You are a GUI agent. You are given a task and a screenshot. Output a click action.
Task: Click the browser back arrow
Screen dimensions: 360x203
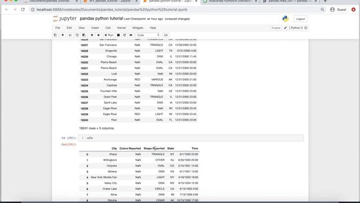click(x=6, y=10)
